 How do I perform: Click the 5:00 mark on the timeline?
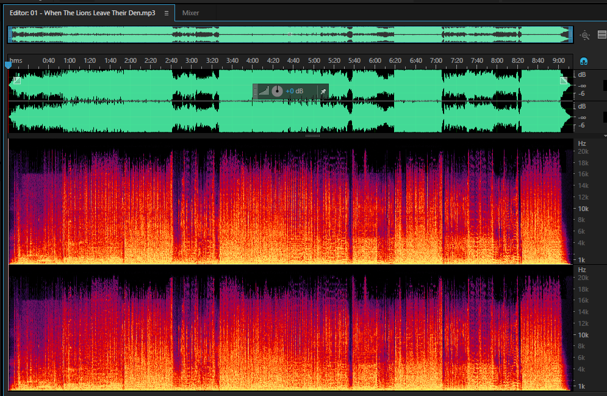pyautogui.click(x=314, y=61)
